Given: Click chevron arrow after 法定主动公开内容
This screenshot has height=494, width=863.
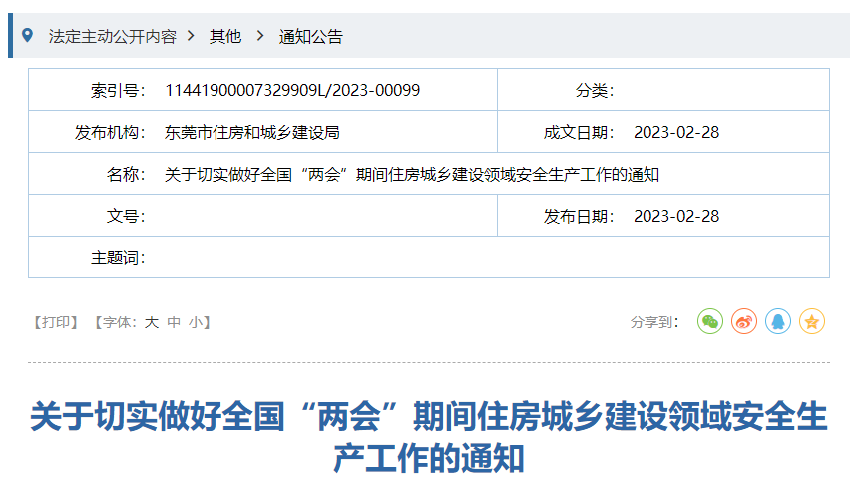Looking at the screenshot, I should pos(191,36).
